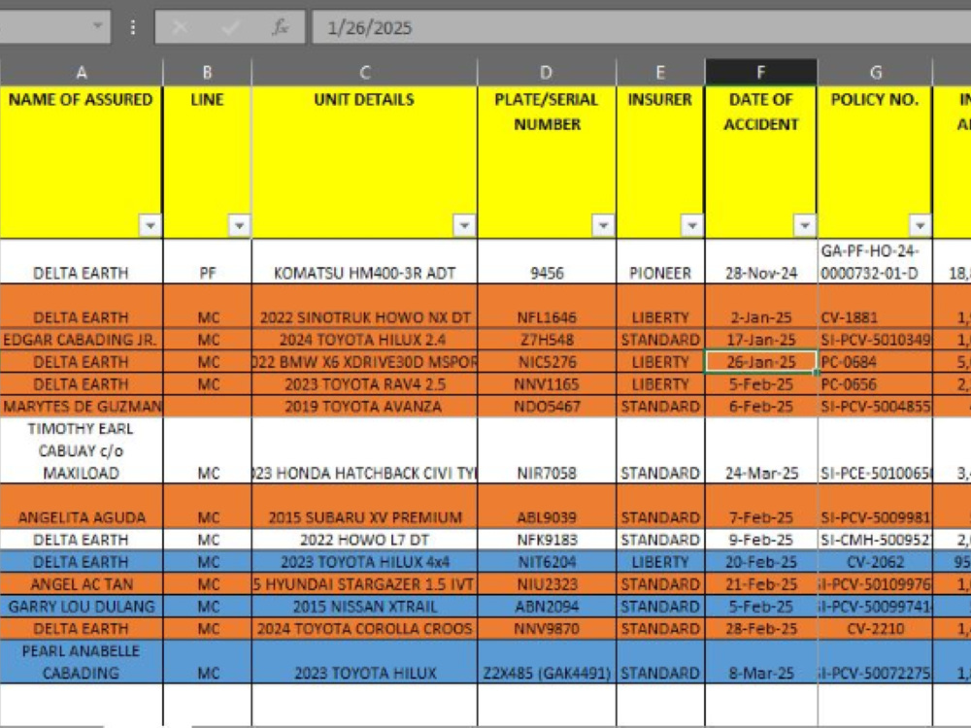The image size is (971, 728).
Task: Open the INSURER filter dropdown
Action: (x=691, y=226)
